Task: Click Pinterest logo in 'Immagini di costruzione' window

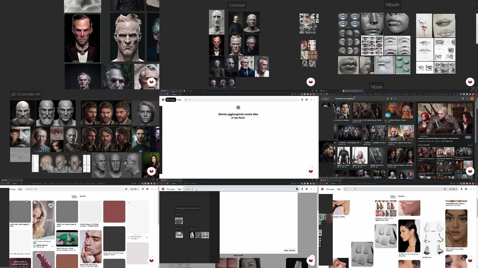Action: point(163,189)
